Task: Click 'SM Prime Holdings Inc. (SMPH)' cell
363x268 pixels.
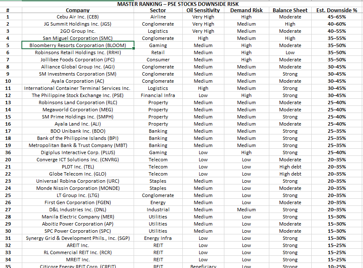Action: pyautogui.click(x=78, y=117)
